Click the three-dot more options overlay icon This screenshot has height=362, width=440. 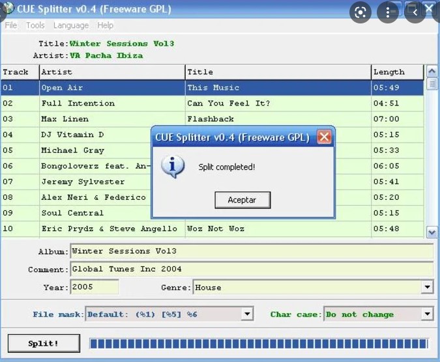tap(387, 12)
